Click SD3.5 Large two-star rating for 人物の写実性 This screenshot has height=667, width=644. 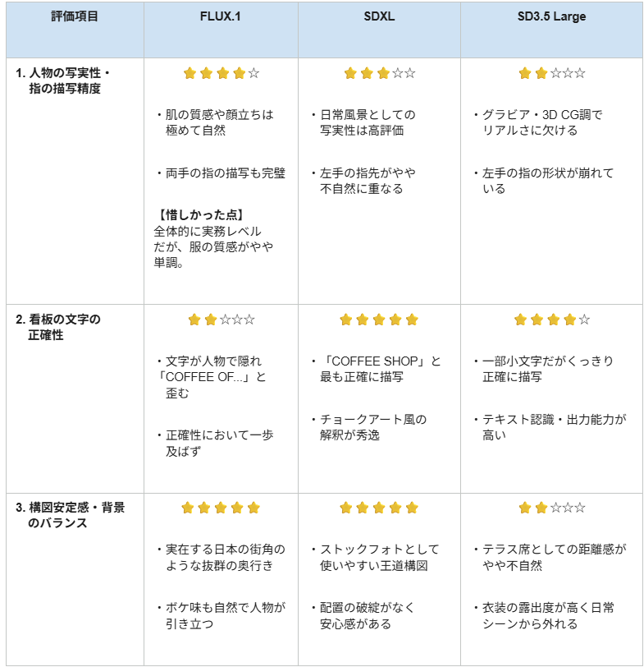(551, 73)
